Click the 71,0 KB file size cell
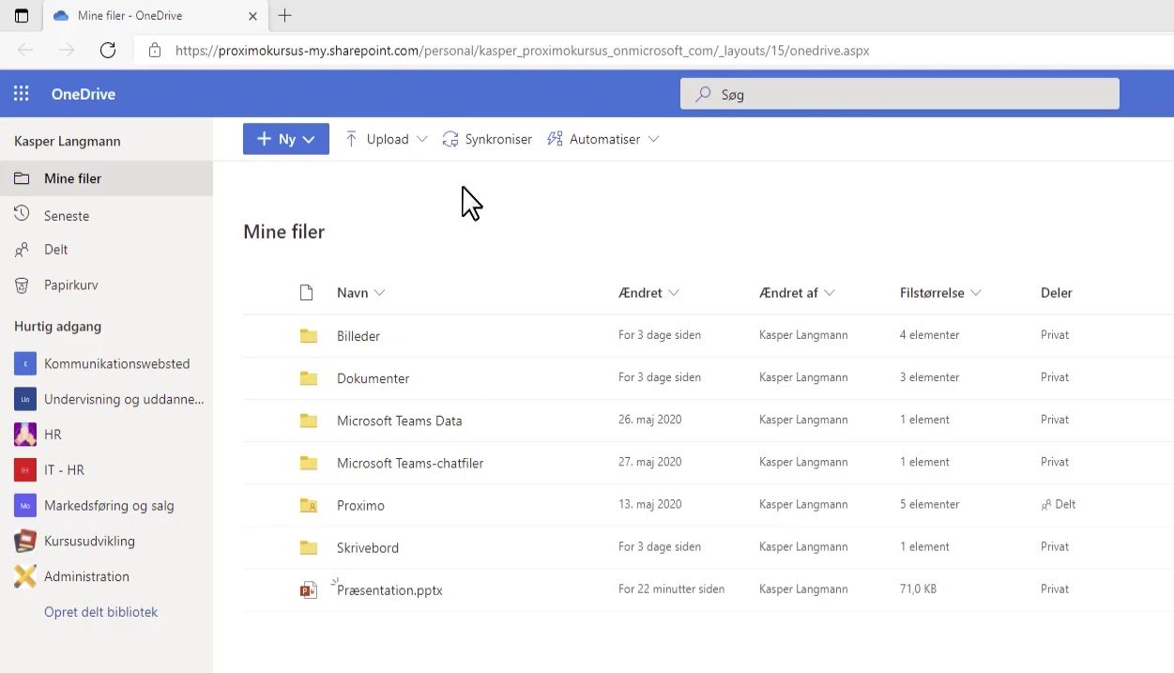The height and width of the screenshot is (673, 1174). click(918, 589)
